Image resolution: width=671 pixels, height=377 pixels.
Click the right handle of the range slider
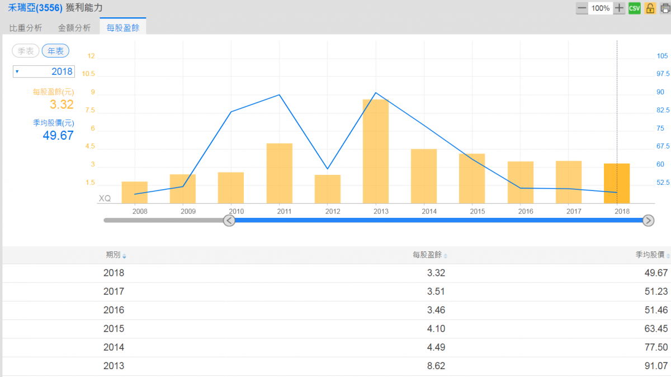[648, 221]
